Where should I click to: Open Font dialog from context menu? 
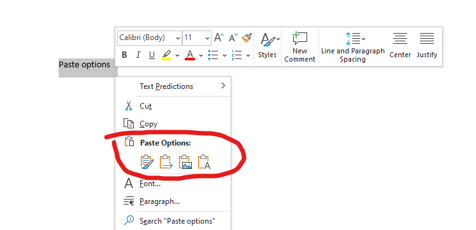coord(173,184)
